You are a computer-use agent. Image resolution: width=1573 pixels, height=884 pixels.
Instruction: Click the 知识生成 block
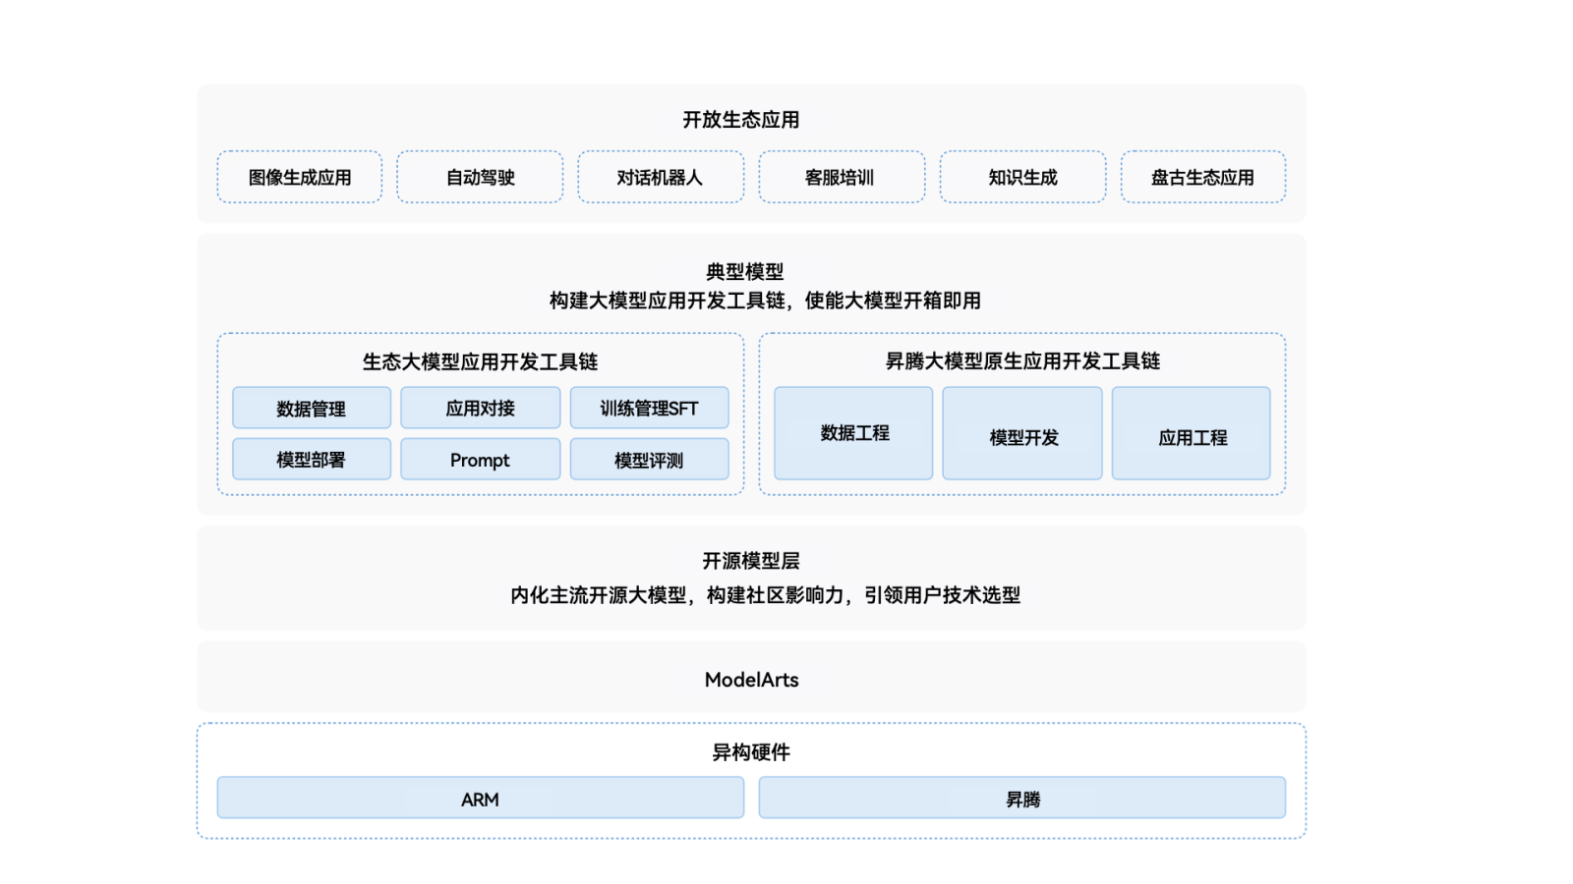(1022, 177)
